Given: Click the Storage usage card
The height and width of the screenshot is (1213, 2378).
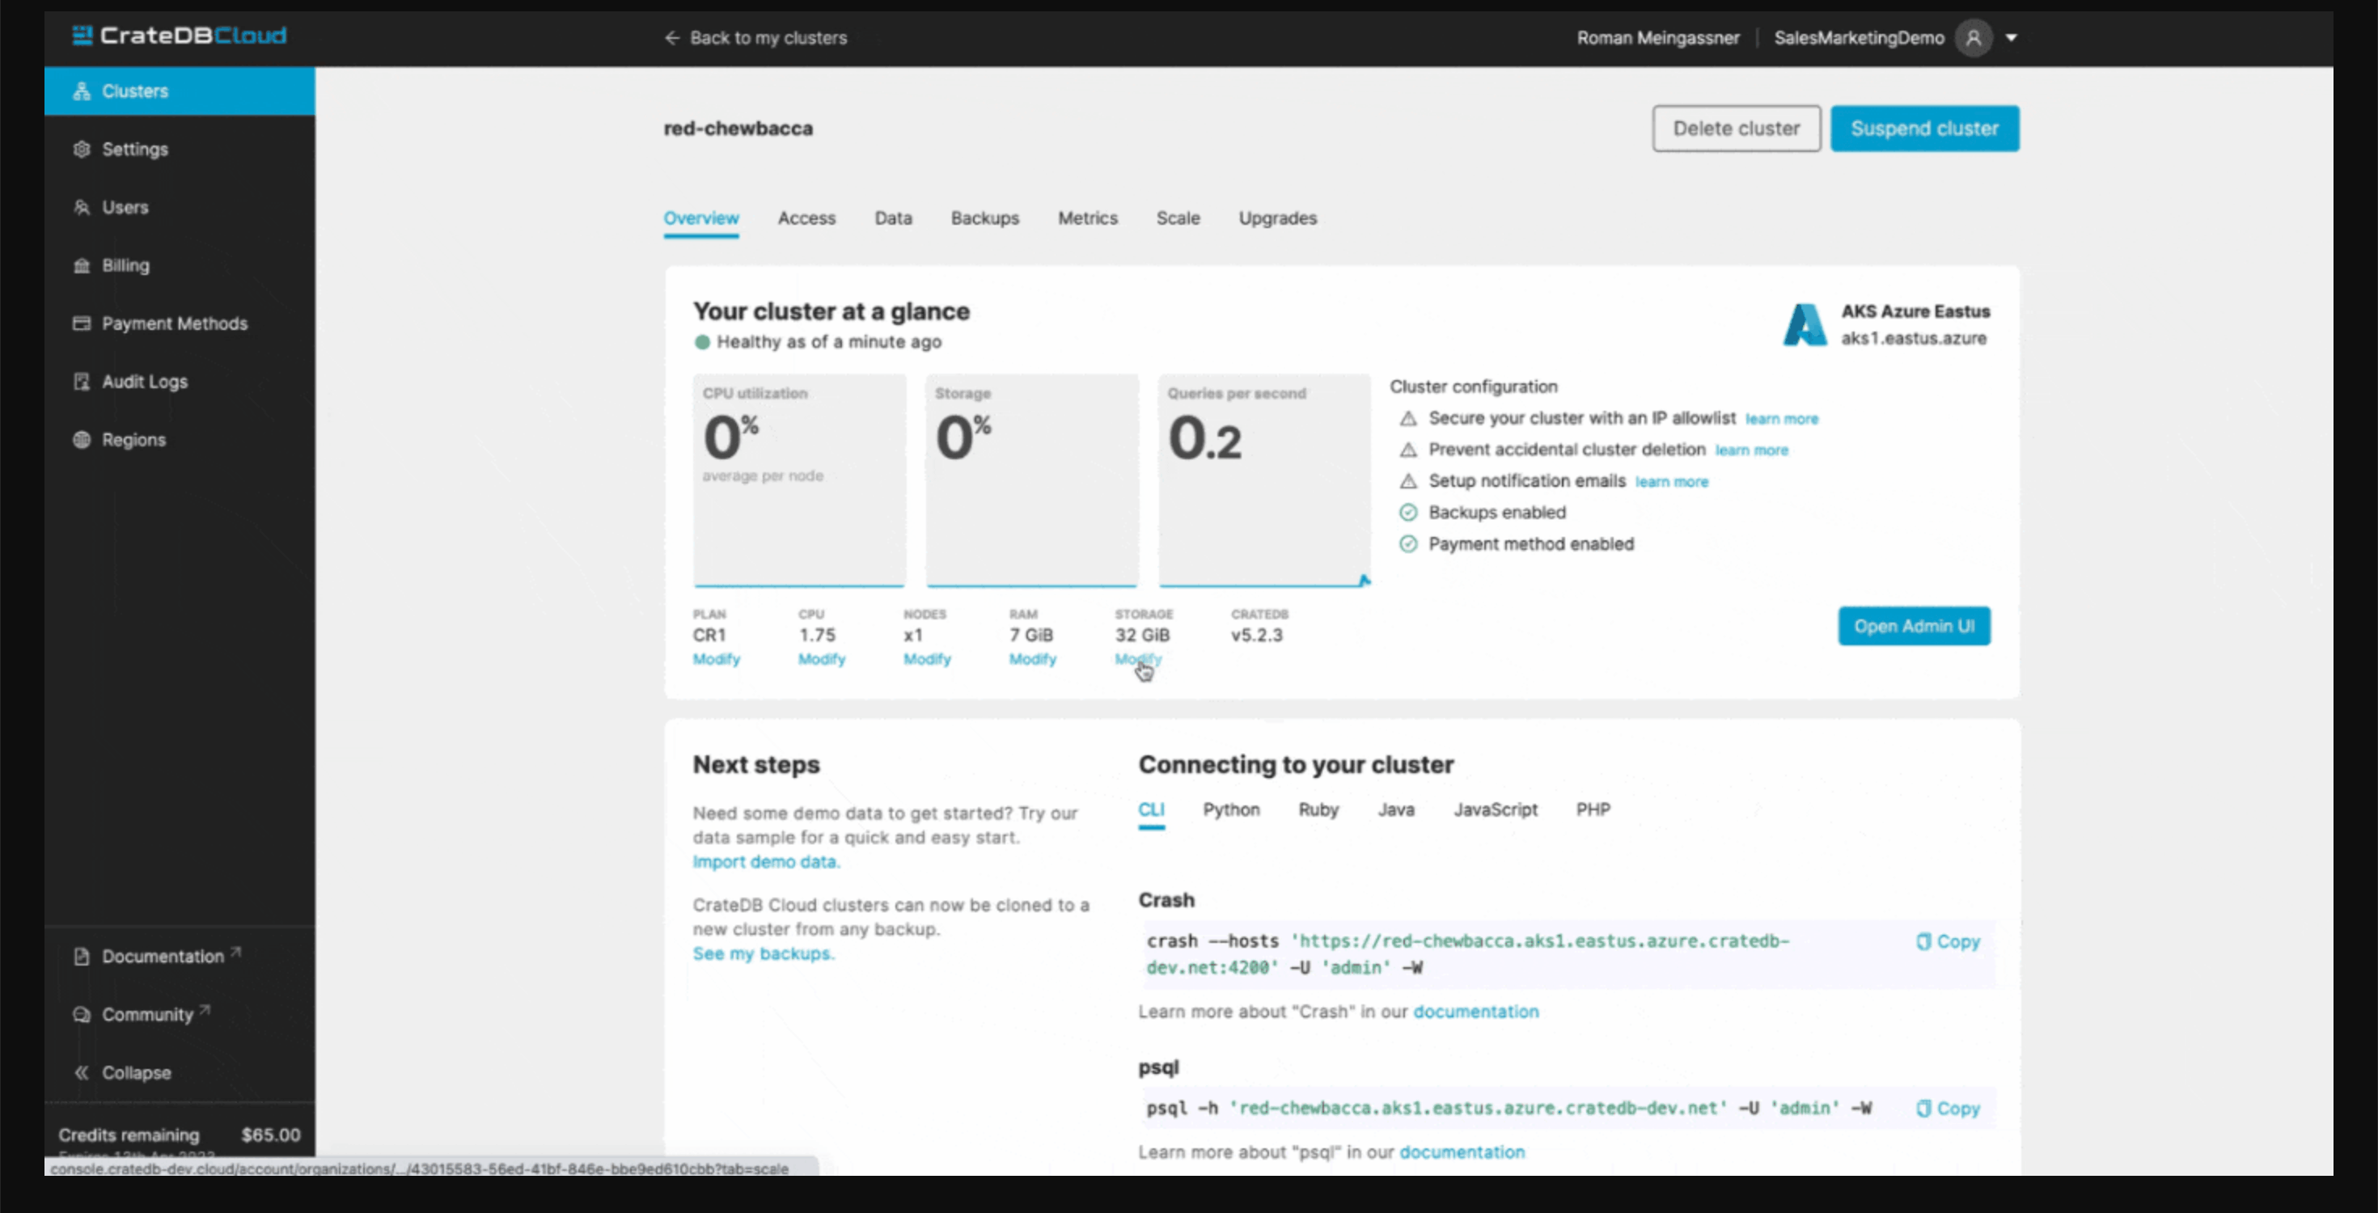Looking at the screenshot, I should coord(1032,480).
